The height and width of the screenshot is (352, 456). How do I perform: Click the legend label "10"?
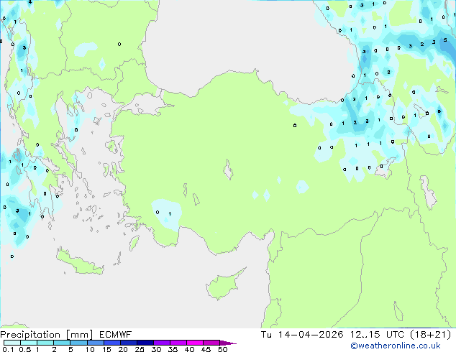pos(90,349)
